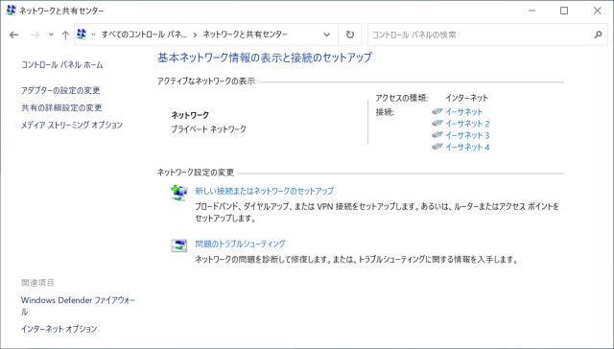Image resolution: width=614 pixels, height=349 pixels.
Task: Click the forward navigation arrow
Action: (35, 35)
